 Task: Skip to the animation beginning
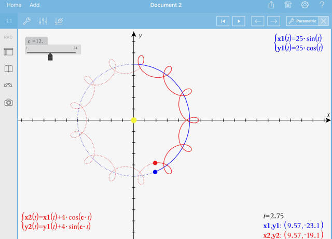[223, 21]
